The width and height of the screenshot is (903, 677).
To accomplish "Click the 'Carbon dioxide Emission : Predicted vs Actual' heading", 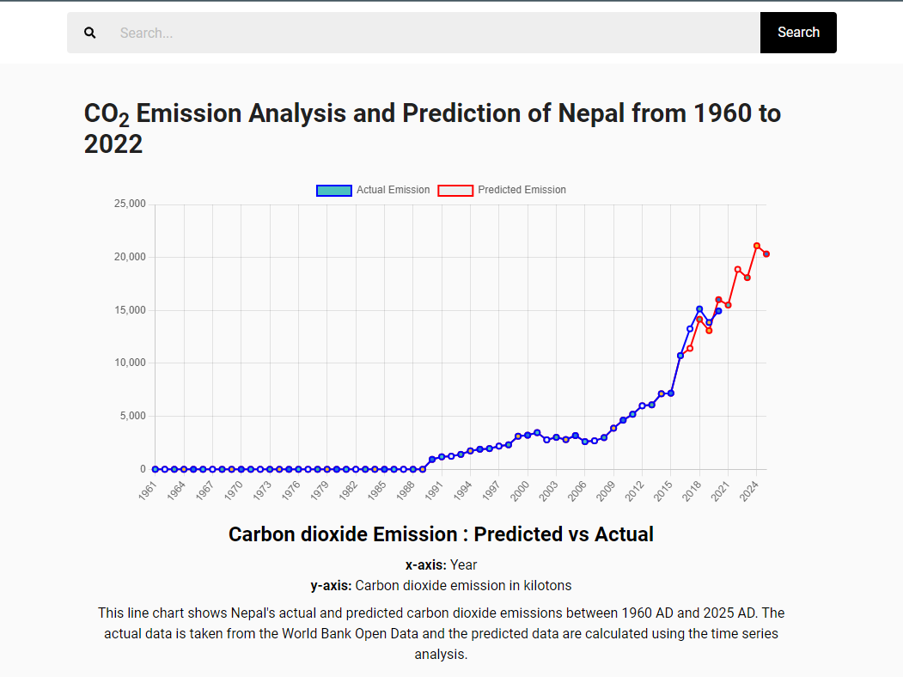I will click(441, 534).
